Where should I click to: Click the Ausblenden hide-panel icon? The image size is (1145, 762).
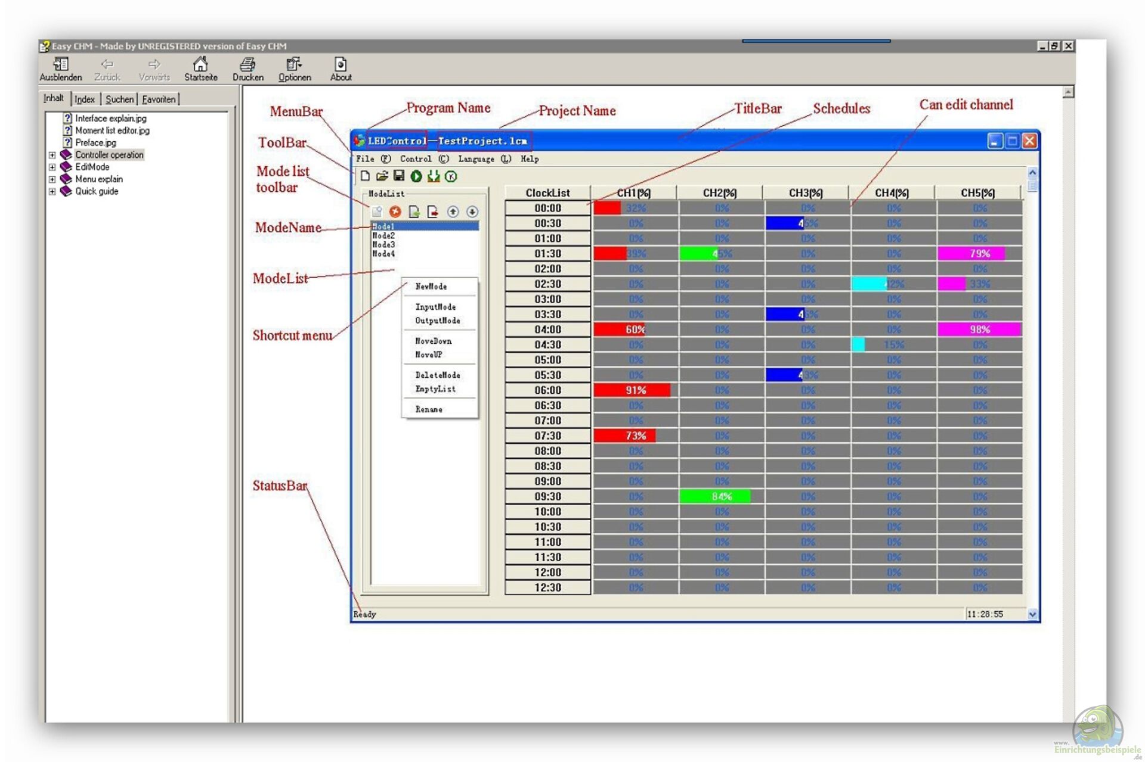point(60,64)
